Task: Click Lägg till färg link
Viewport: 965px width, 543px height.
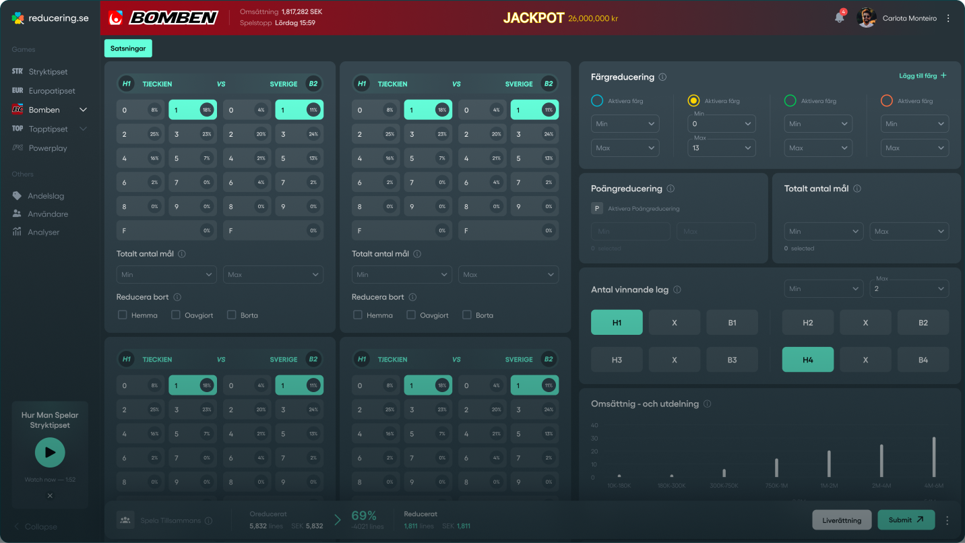Action: [923, 76]
